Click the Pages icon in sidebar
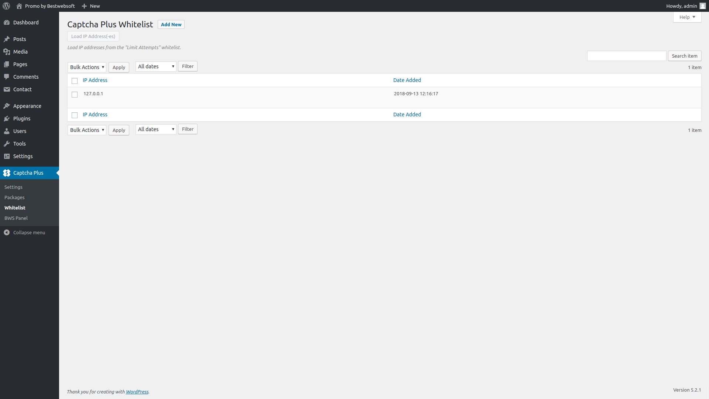709x399 pixels. tap(7, 64)
